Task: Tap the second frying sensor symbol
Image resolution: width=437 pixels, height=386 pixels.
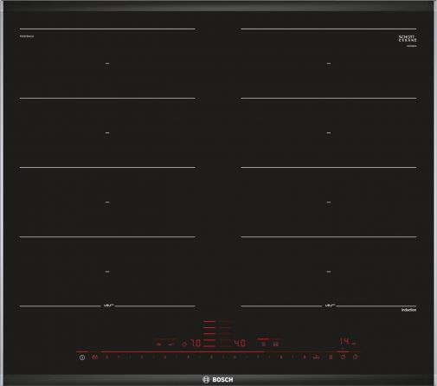Action: tap(171, 344)
